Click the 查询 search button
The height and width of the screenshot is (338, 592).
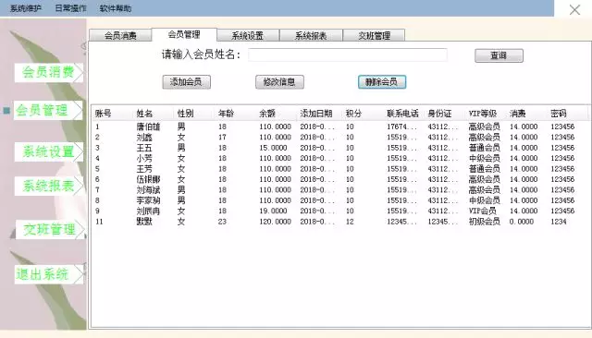pos(499,55)
